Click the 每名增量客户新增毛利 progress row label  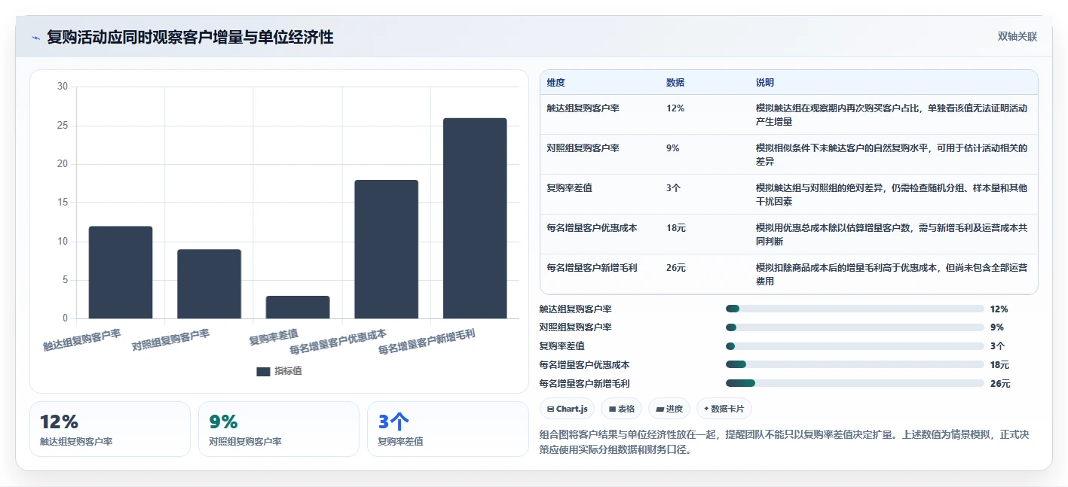(585, 384)
